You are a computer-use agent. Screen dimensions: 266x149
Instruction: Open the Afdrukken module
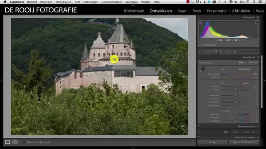coord(241,11)
